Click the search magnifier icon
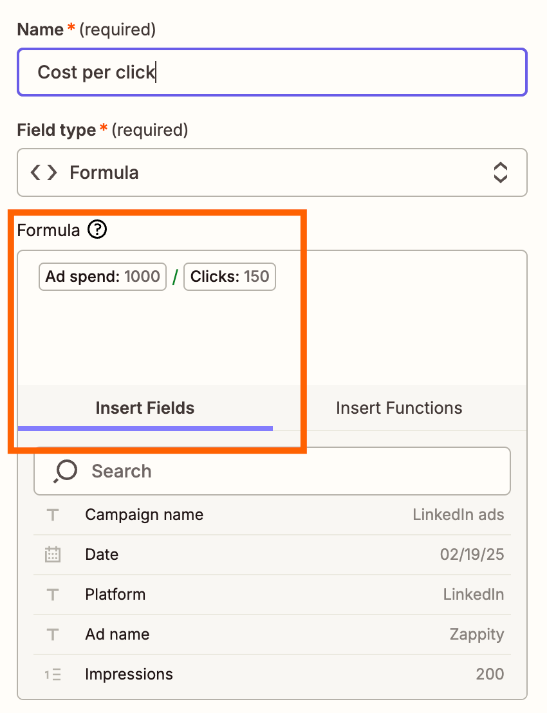The image size is (547, 713). click(x=65, y=472)
